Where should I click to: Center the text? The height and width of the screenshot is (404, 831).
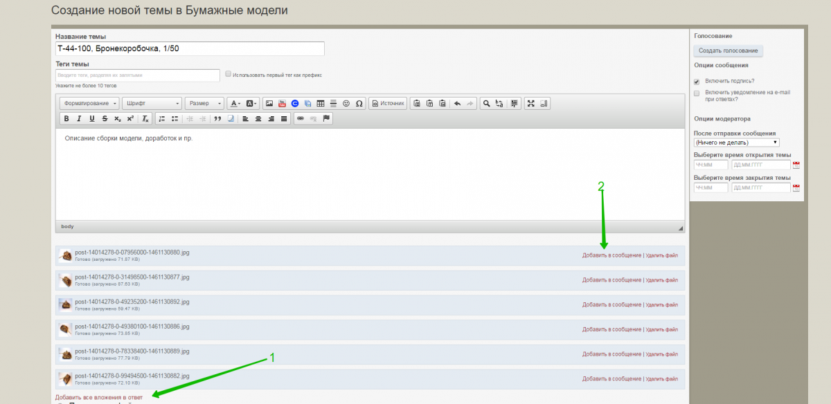point(258,118)
